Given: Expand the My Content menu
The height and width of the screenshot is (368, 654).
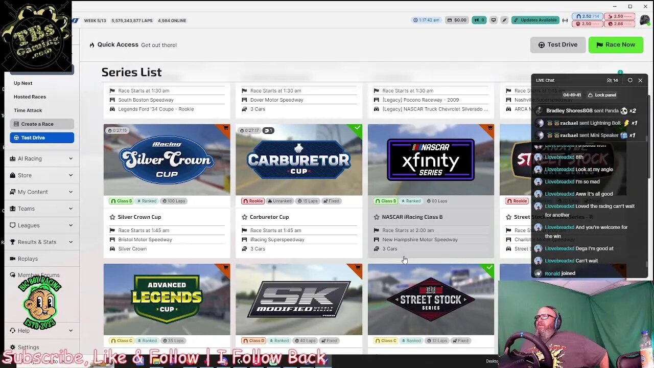Looking at the screenshot, I should pos(42,192).
